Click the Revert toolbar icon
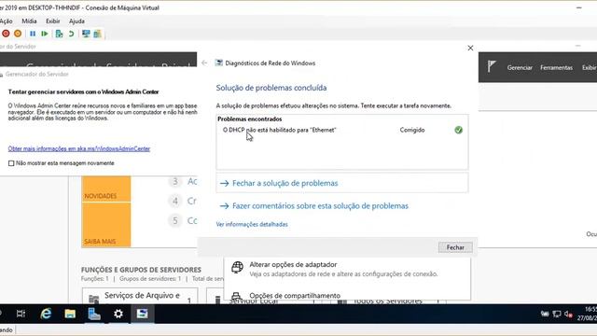The height and width of the screenshot is (336, 597). pos(71,34)
